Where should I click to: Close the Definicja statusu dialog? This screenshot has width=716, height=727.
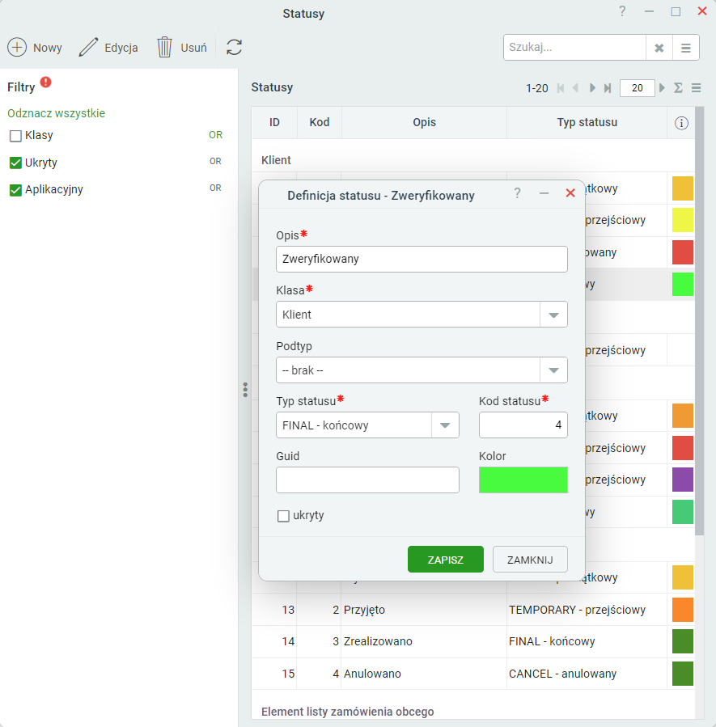click(570, 193)
